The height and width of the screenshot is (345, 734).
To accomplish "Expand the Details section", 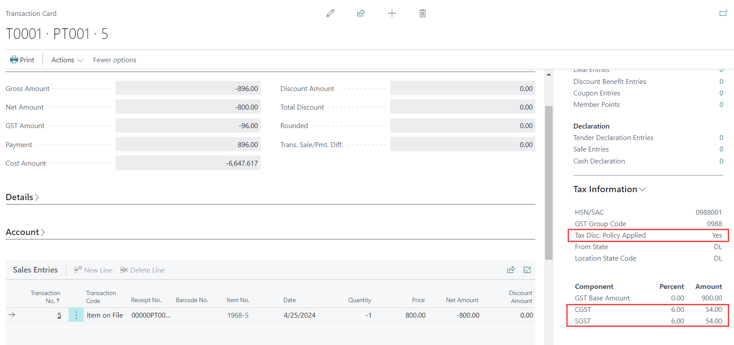I will 22,197.
